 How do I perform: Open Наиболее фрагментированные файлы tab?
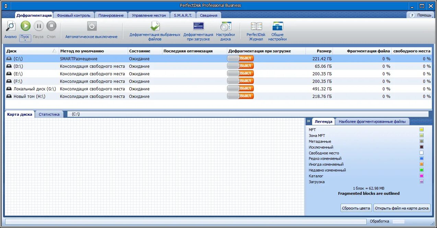tap(372, 122)
